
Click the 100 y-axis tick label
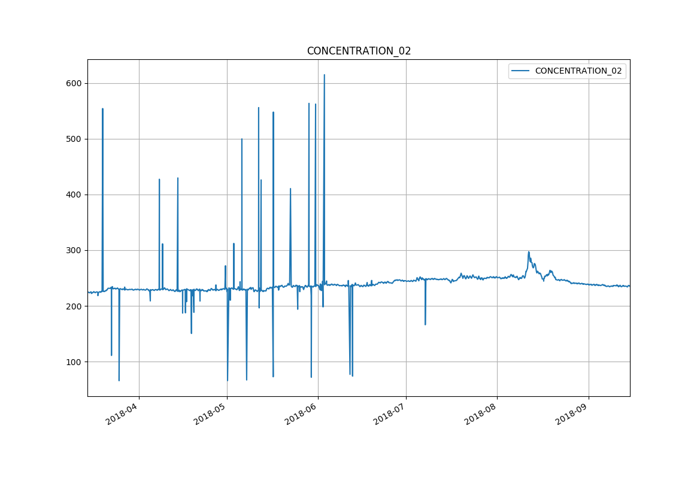click(x=74, y=362)
